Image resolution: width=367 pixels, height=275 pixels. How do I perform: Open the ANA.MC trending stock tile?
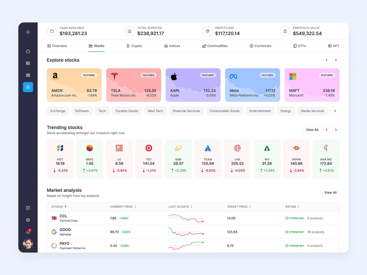(326, 159)
